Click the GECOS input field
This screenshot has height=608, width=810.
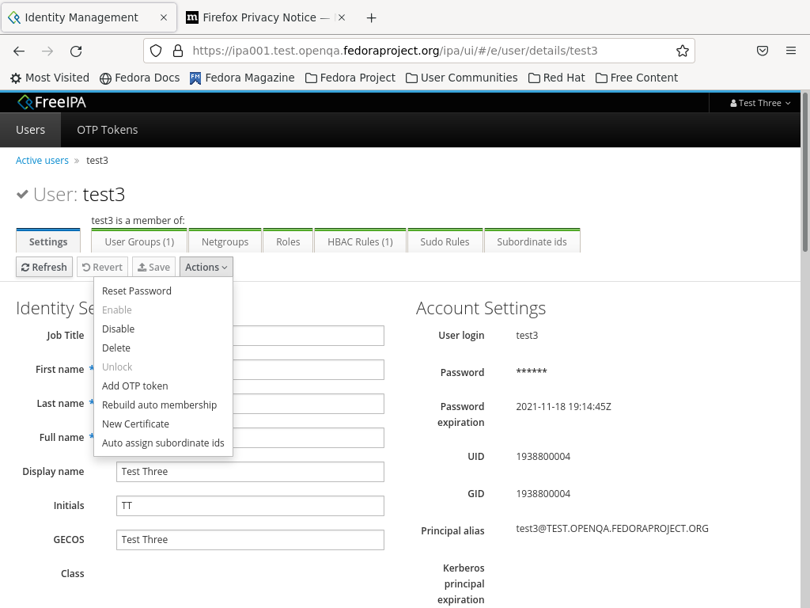point(250,540)
